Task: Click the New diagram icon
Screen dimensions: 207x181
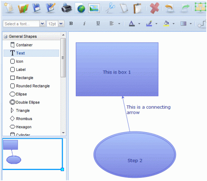Action: coord(9,8)
